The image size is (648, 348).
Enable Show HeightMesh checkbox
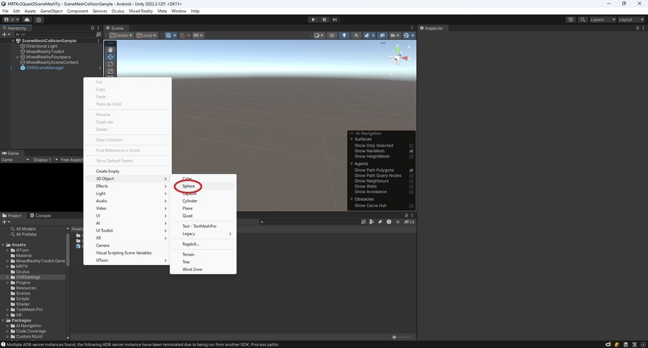pos(411,156)
